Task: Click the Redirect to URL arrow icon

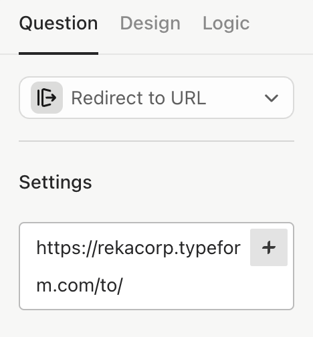Action: 47,98
